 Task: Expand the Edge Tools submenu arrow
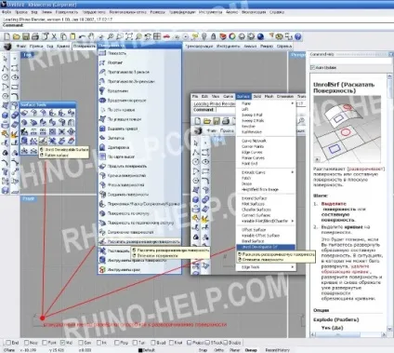(293, 267)
